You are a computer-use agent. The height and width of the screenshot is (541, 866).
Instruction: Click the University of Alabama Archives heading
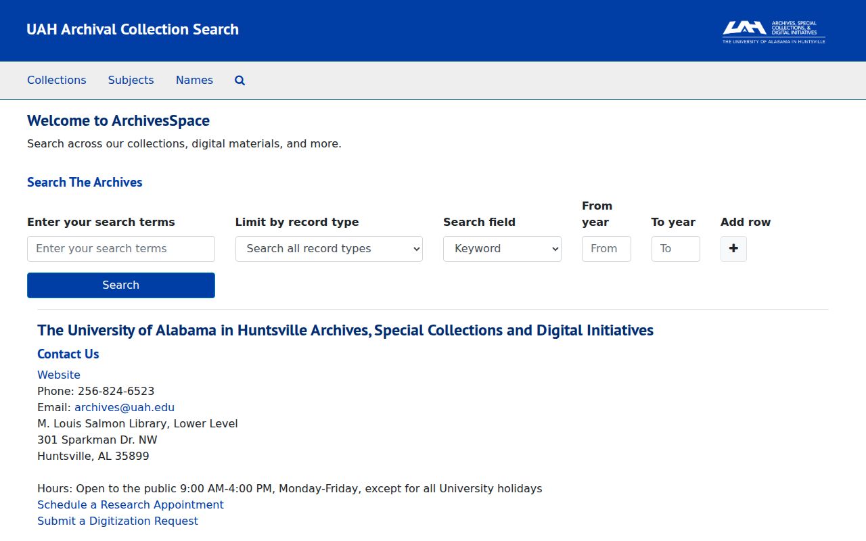click(345, 330)
